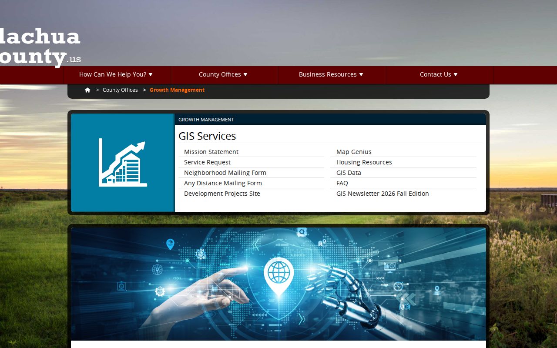Open Neighborhood Mailing Form link
The width and height of the screenshot is (557, 348).
click(225, 173)
